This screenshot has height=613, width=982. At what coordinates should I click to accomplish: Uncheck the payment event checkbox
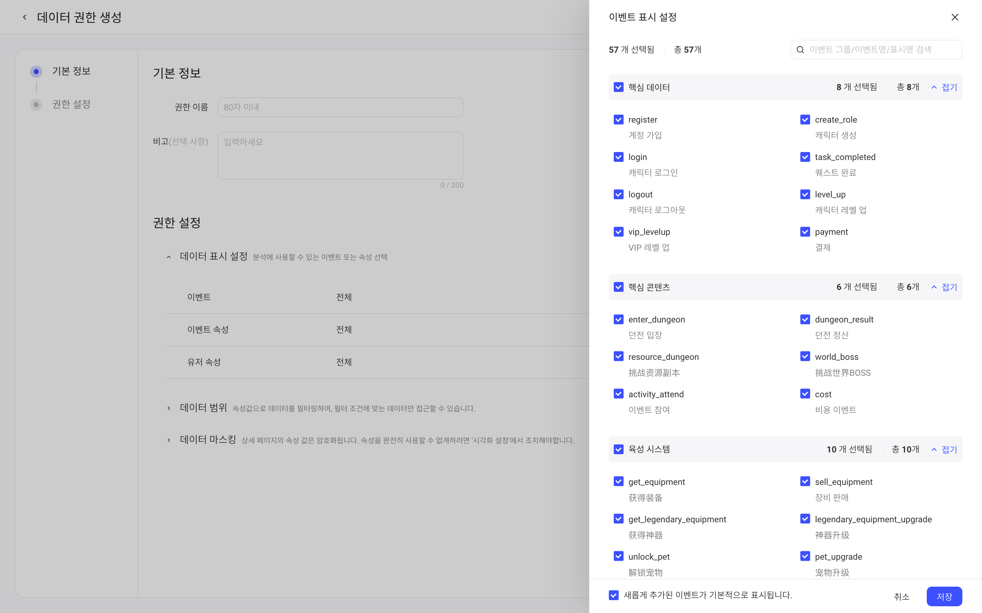(805, 231)
